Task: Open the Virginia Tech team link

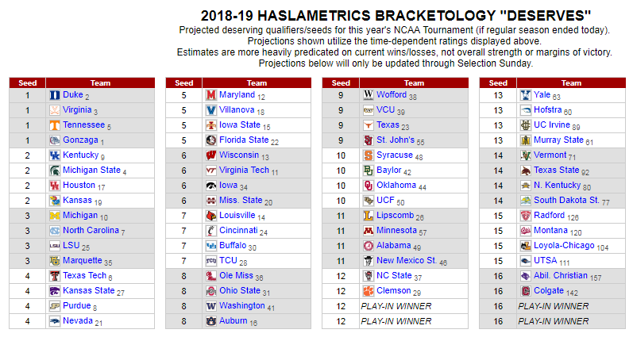Action: pos(244,170)
